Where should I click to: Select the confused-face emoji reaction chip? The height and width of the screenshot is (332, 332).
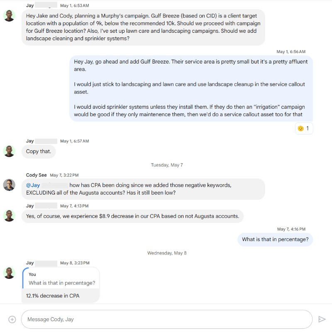(x=304, y=128)
